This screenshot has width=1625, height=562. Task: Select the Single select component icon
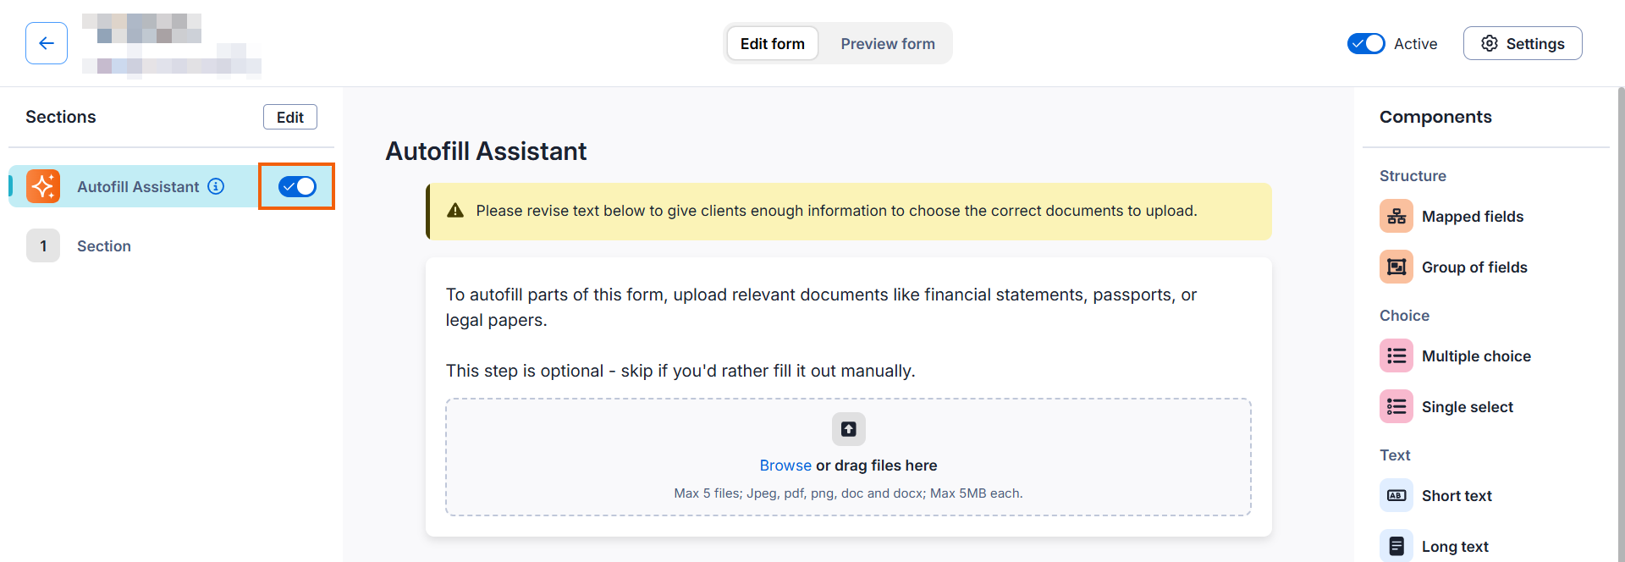click(x=1396, y=407)
